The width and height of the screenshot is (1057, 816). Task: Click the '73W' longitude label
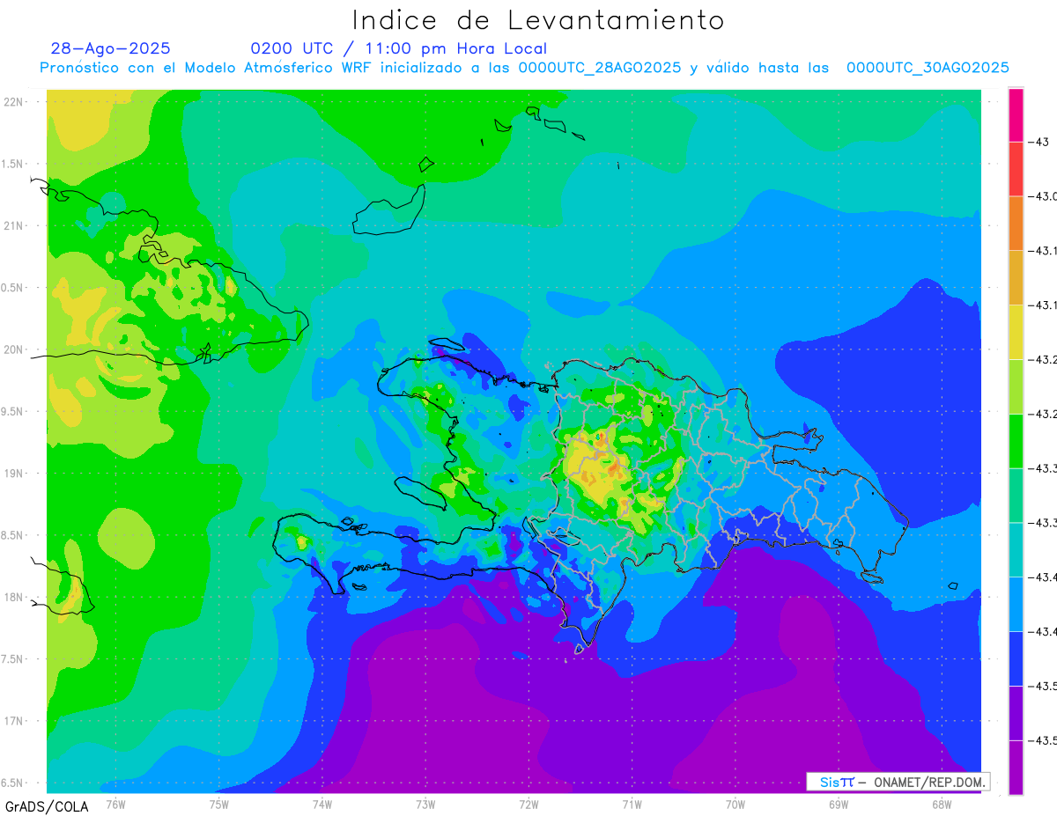point(425,804)
